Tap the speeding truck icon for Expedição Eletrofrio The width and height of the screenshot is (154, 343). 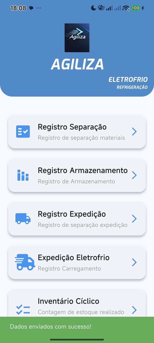(x=24, y=262)
